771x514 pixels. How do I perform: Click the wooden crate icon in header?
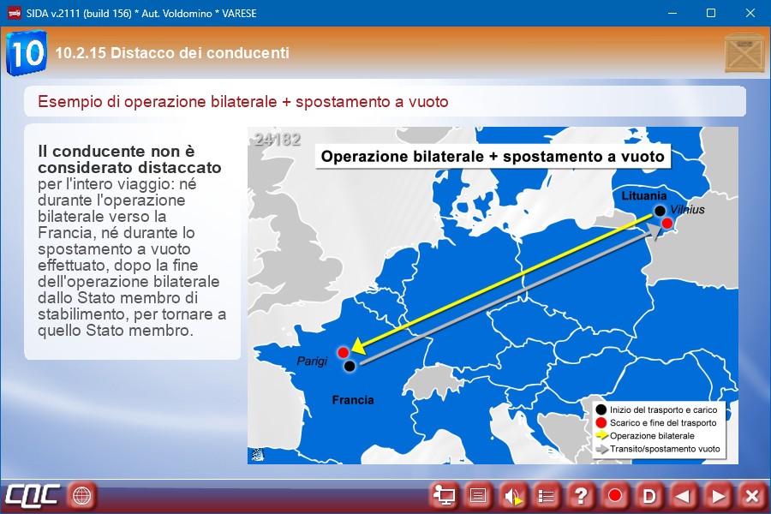tap(742, 53)
